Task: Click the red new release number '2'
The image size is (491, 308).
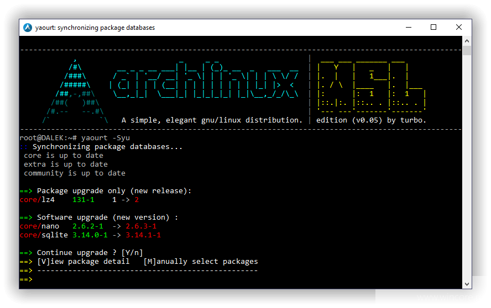Action: [137, 199]
